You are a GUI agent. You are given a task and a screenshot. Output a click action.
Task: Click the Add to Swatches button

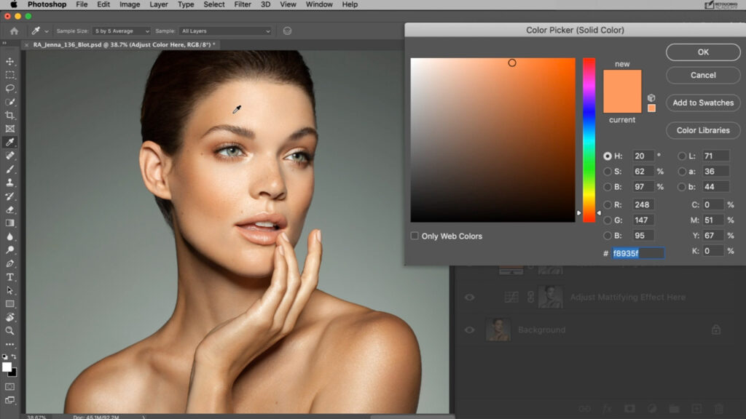[702, 103]
